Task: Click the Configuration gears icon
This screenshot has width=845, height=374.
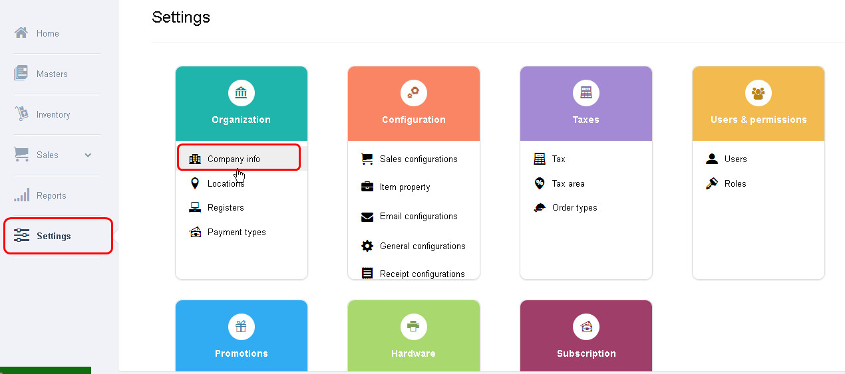Action: 413,93
